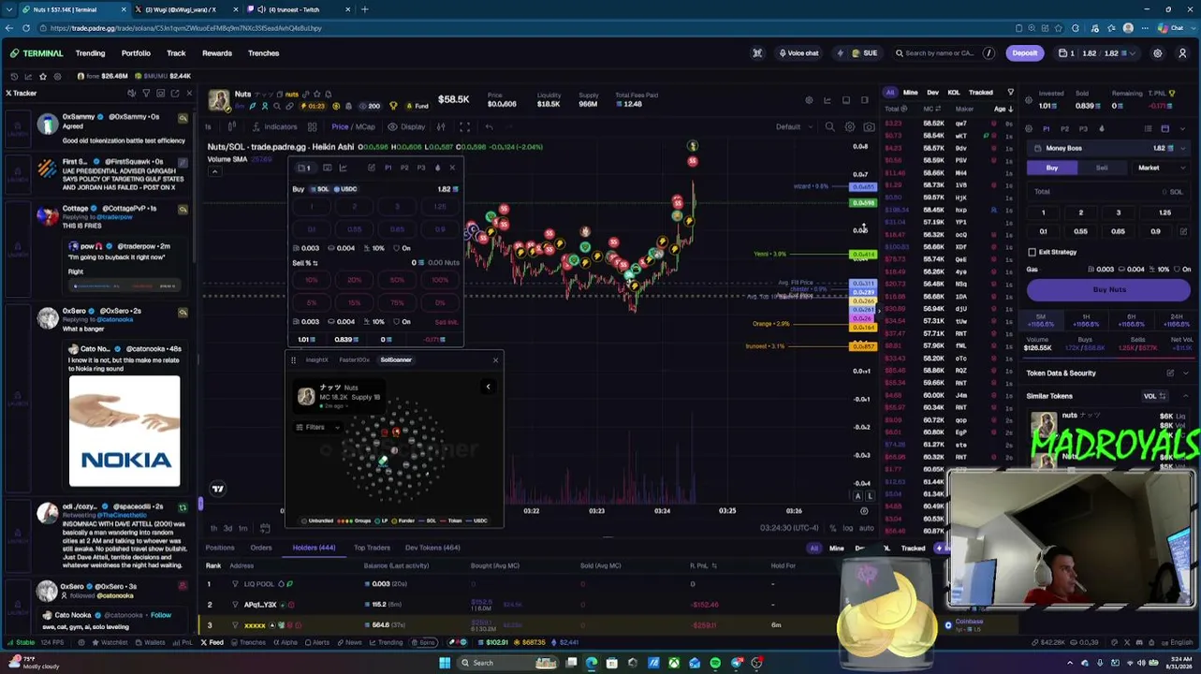This screenshot has height=674, width=1201.
Task: Open the VOL sort dropdown for Similar Tokens
Action: coord(1154,396)
